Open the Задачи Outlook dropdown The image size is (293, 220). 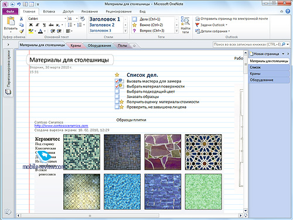(x=212, y=25)
